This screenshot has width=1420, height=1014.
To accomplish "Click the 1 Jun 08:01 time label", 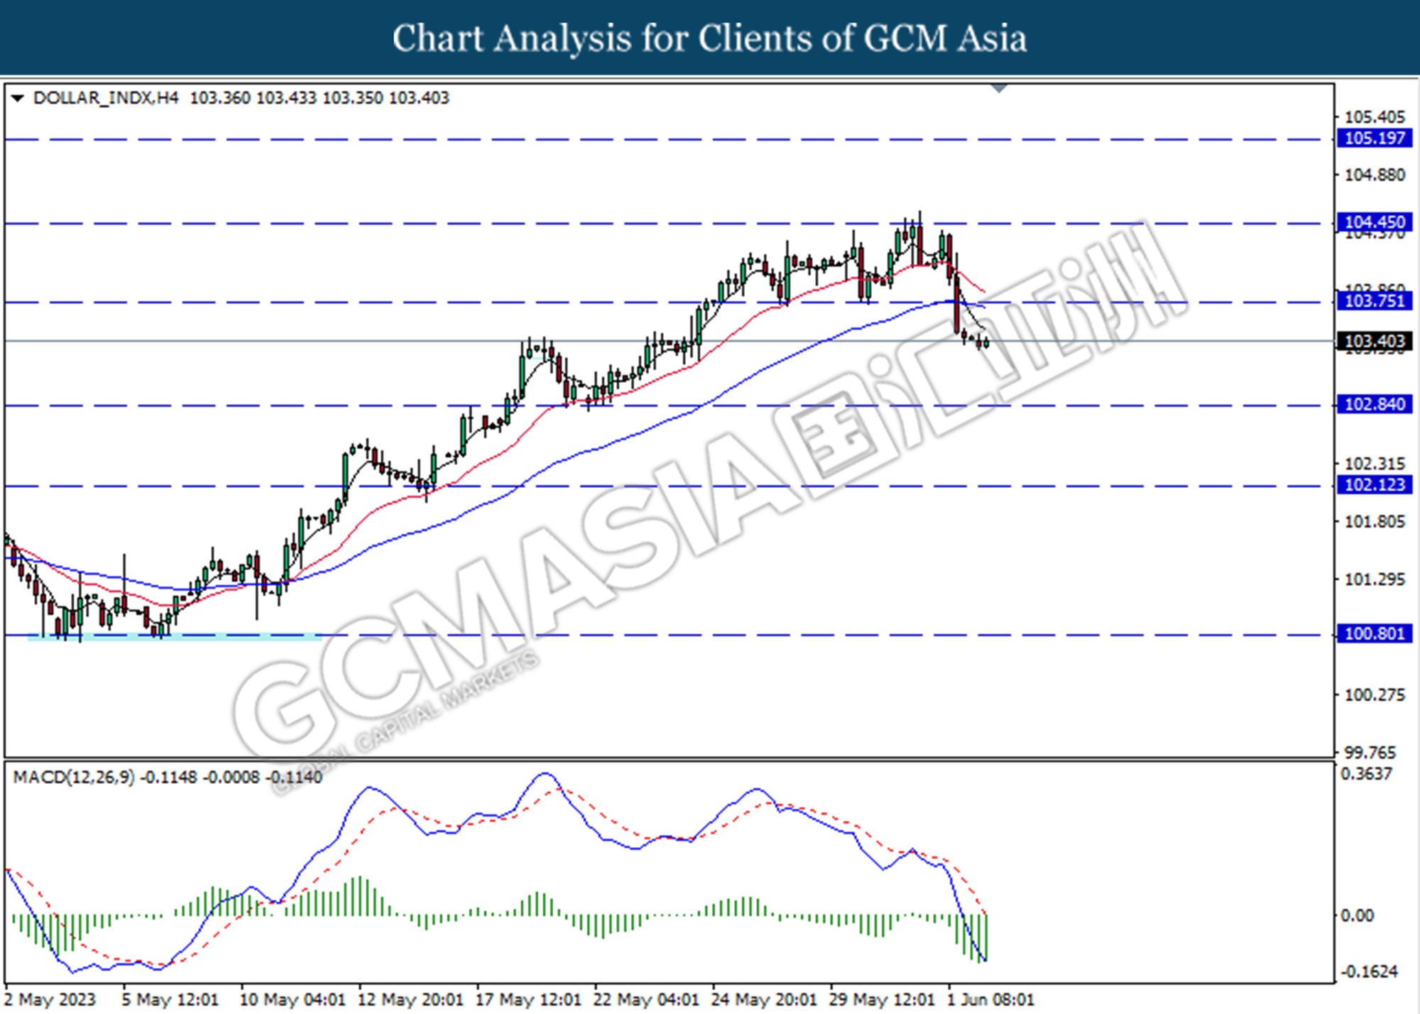I will [x=990, y=1000].
